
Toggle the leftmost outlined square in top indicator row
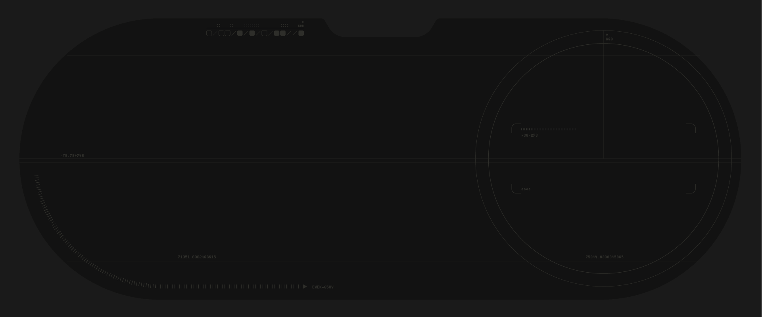tap(209, 33)
